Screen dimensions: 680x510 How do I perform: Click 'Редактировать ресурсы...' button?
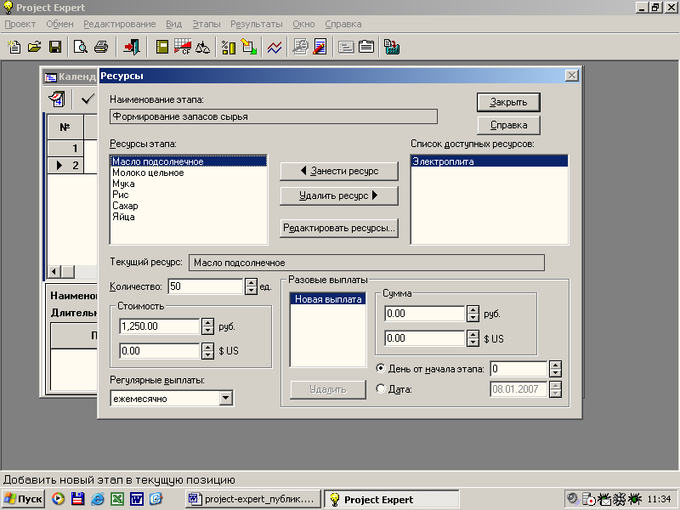click(339, 228)
